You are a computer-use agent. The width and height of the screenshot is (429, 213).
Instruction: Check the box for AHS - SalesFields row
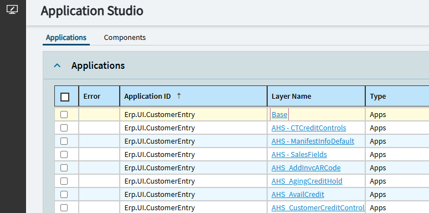click(x=64, y=154)
